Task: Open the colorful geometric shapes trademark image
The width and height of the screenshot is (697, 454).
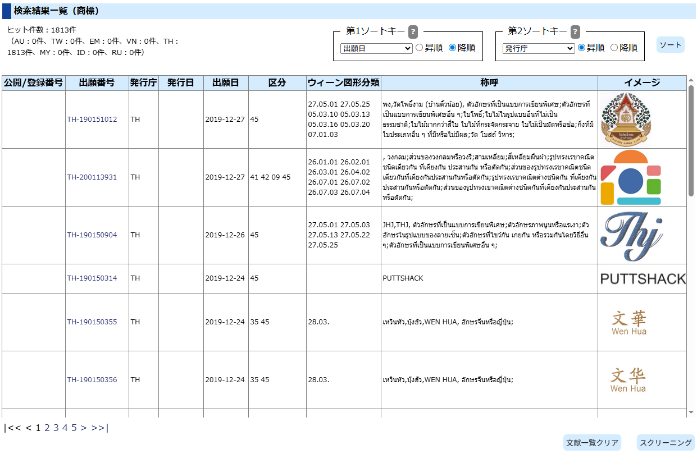Action: point(631,177)
